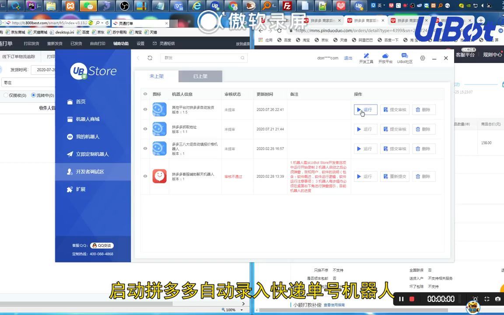Open the 扩展 section in the sidebar

pyautogui.click(x=80, y=189)
